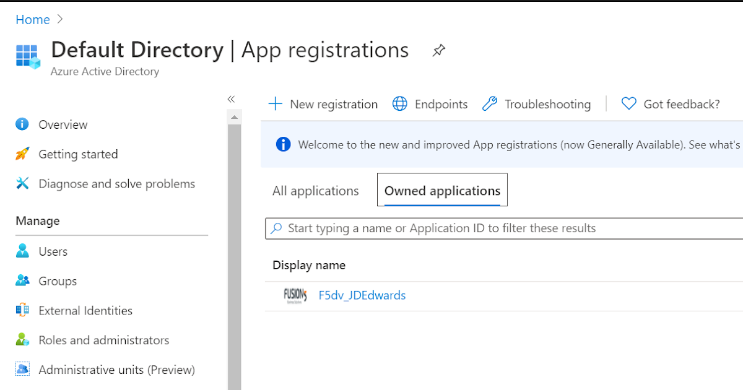Open the F5dv_JDEdwards app registration

coord(362,295)
